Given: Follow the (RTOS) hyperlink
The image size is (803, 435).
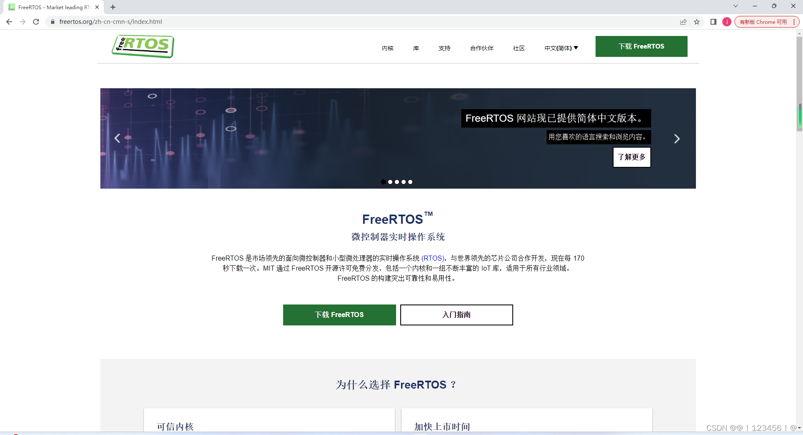Looking at the screenshot, I should pyautogui.click(x=433, y=258).
